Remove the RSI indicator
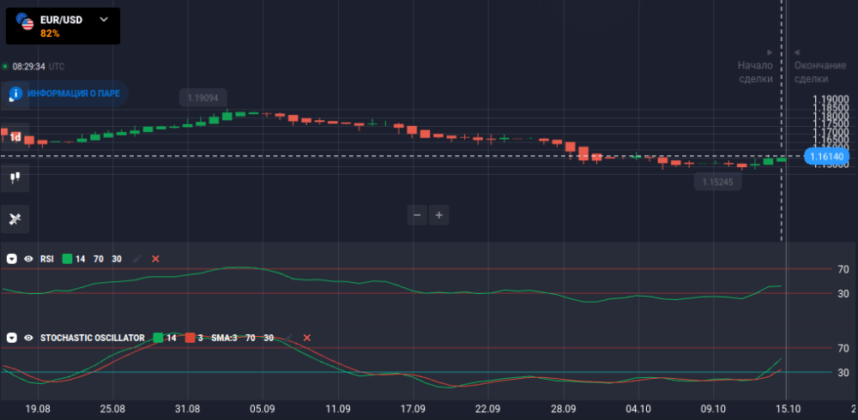Image resolution: width=858 pixels, height=420 pixels. coord(155,259)
